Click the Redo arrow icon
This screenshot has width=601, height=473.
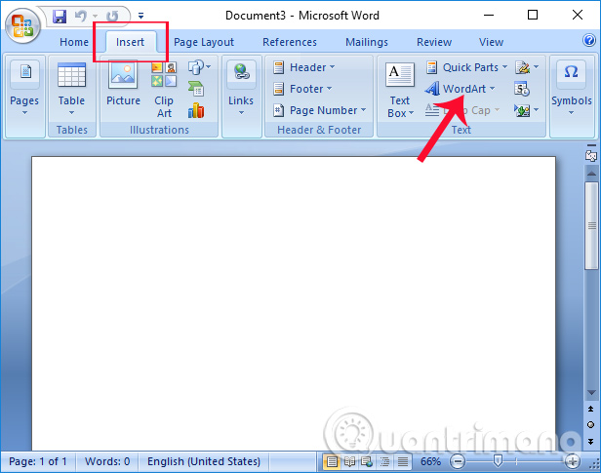[x=112, y=16]
